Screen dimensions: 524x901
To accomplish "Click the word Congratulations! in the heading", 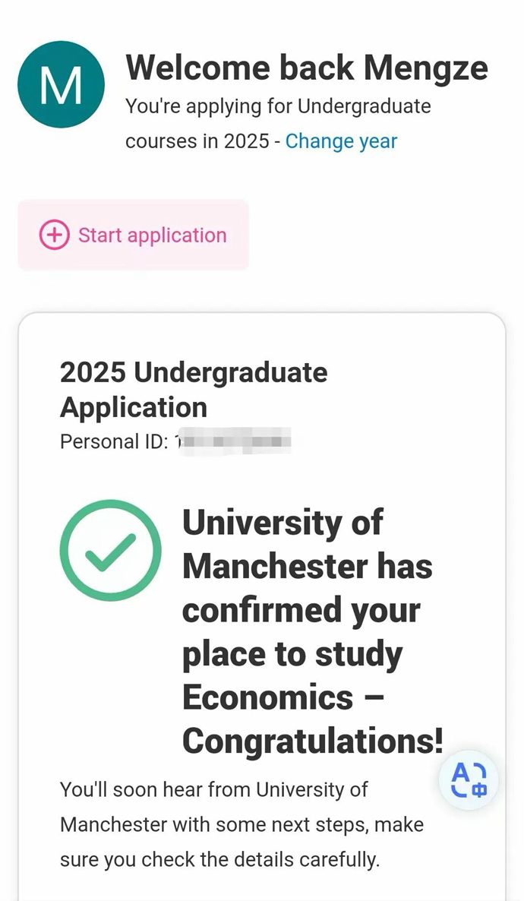I will (313, 741).
